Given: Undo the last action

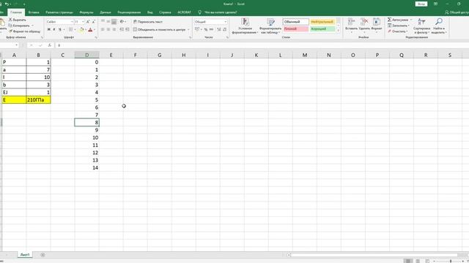Looking at the screenshot, I should (x=7, y=4).
